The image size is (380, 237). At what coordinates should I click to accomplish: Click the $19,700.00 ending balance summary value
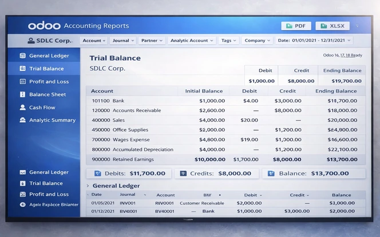(347, 81)
